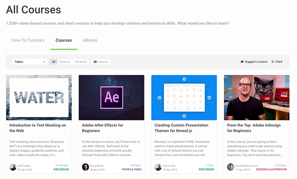Click the up arrow icon in Reveal.js thumbnail
The image size is (297, 179).
pos(184,79)
